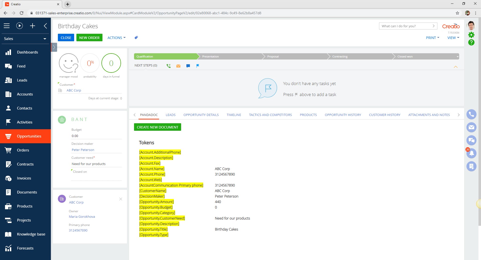The height and width of the screenshot is (260, 481).
Task: Toggle the main hamburger menu
Action: [x=7, y=26]
